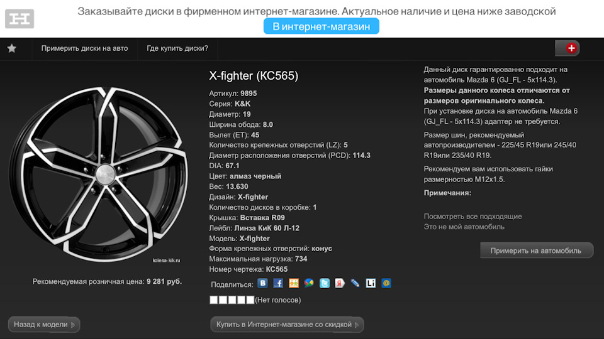Click the 'Примечания:' heading

pos(447,193)
